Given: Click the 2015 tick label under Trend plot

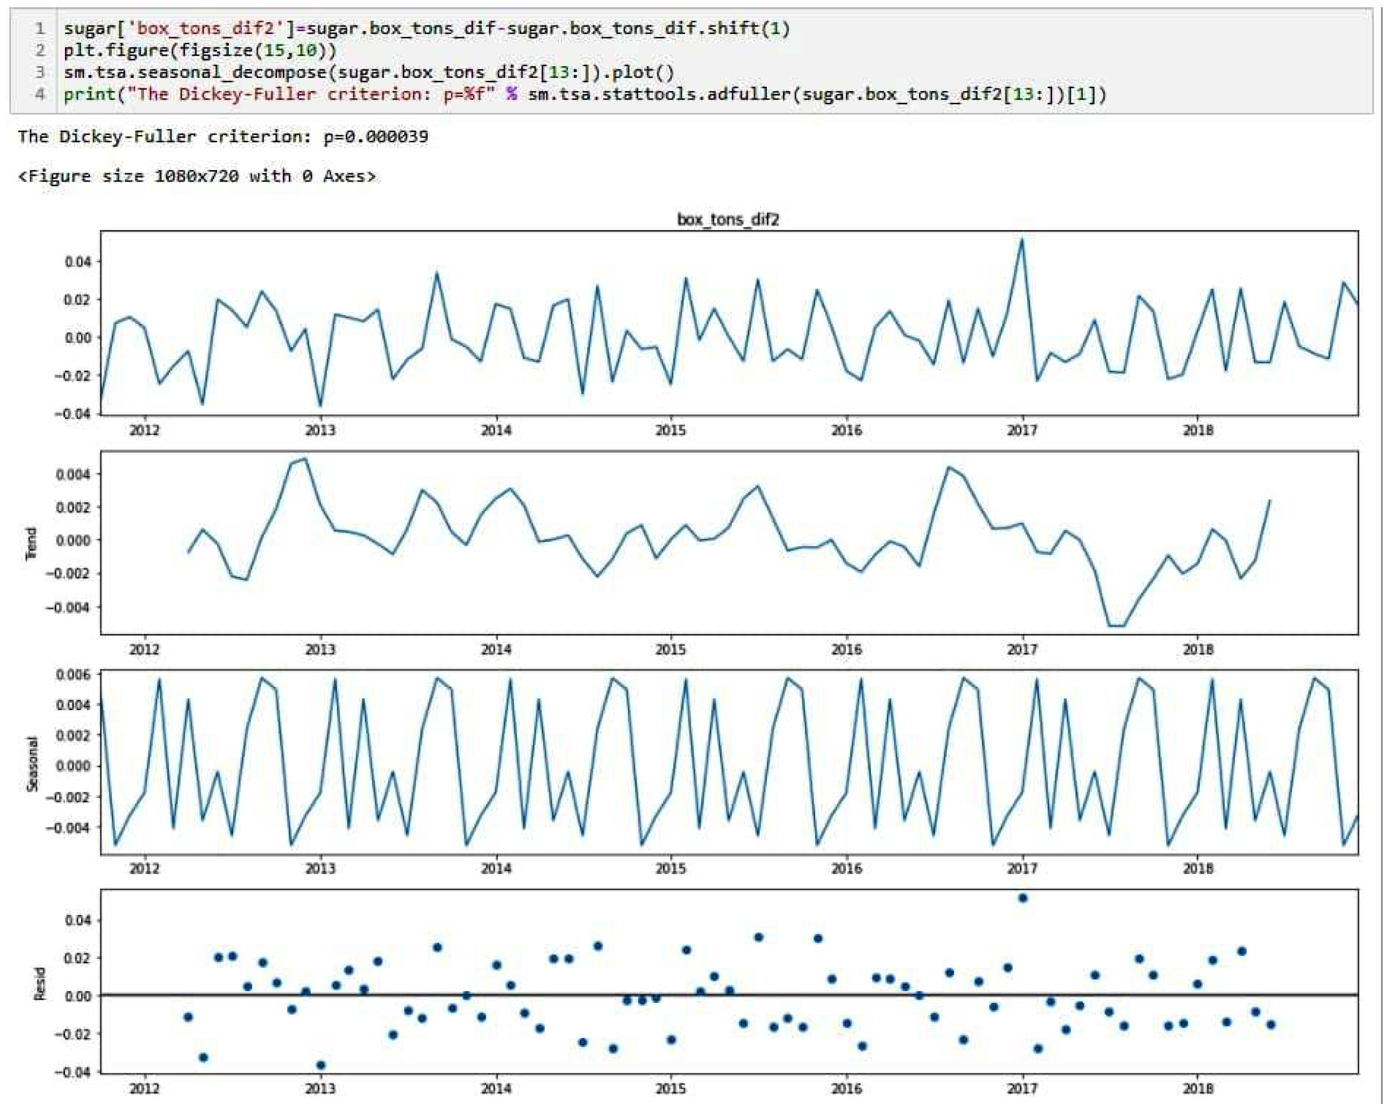Looking at the screenshot, I should click(x=671, y=650).
